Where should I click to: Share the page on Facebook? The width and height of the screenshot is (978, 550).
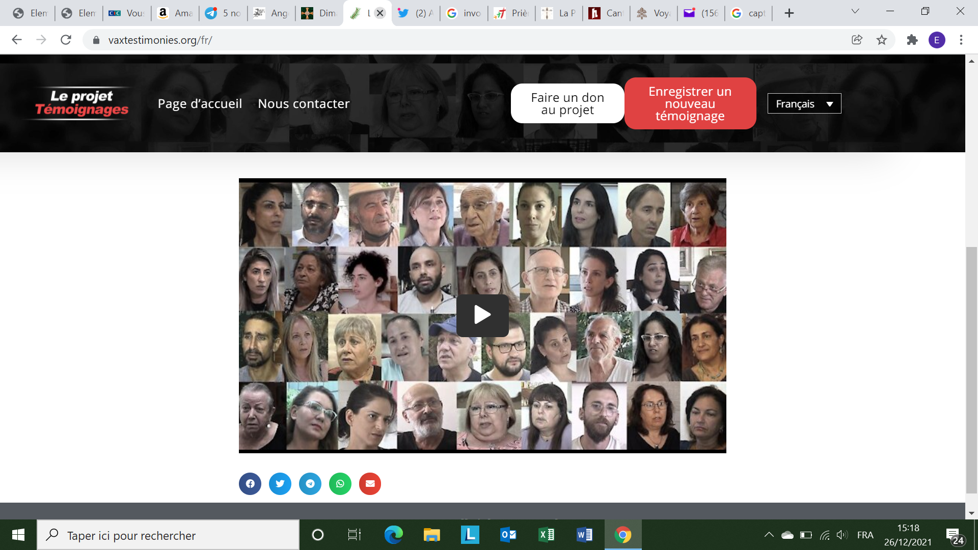(250, 484)
